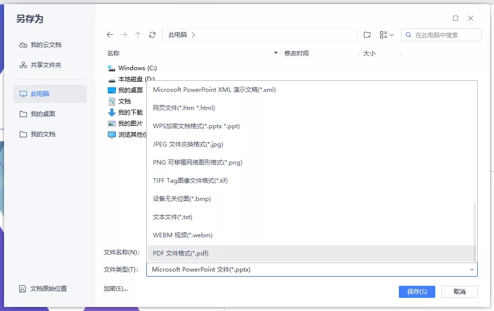Open 加密(E)... encryption settings
The height and width of the screenshot is (311, 494).
coord(115,289)
